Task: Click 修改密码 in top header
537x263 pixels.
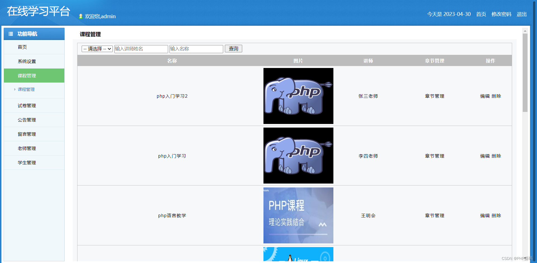Action: pos(501,14)
